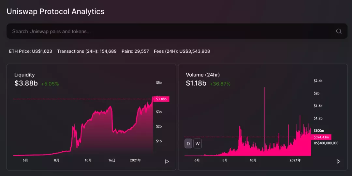Click the $1.18b volume value
Screen dimensions: 352x176
coord(196,83)
